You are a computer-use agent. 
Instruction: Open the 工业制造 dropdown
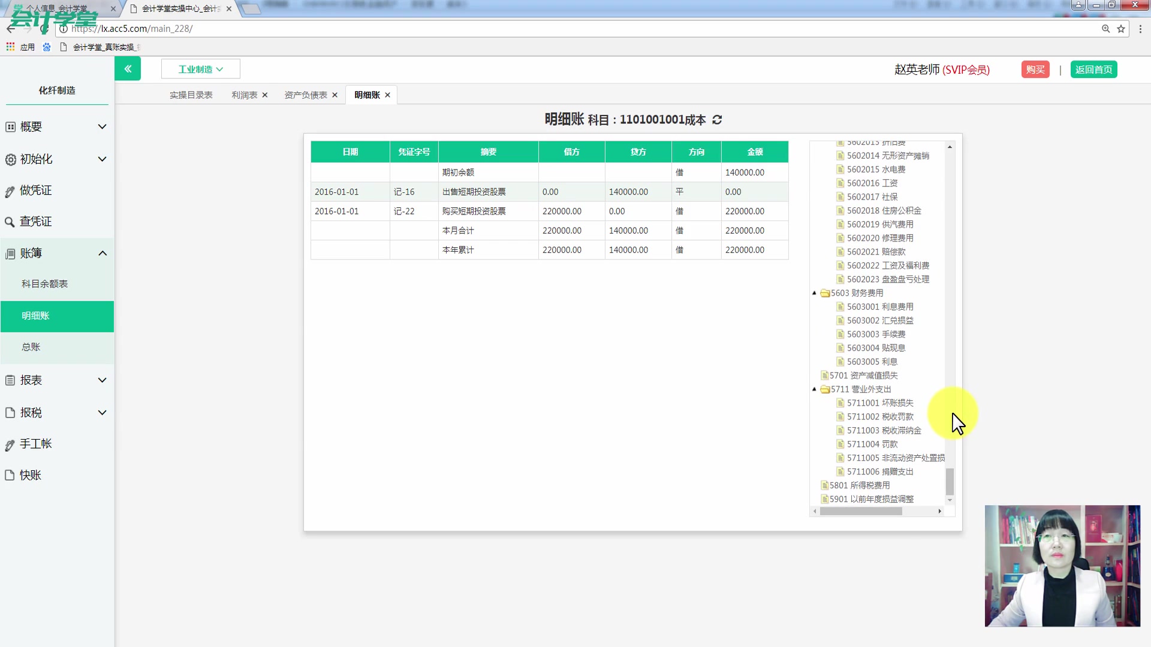coord(200,69)
